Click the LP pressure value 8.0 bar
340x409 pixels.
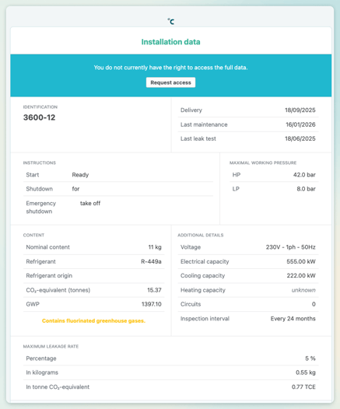point(306,189)
